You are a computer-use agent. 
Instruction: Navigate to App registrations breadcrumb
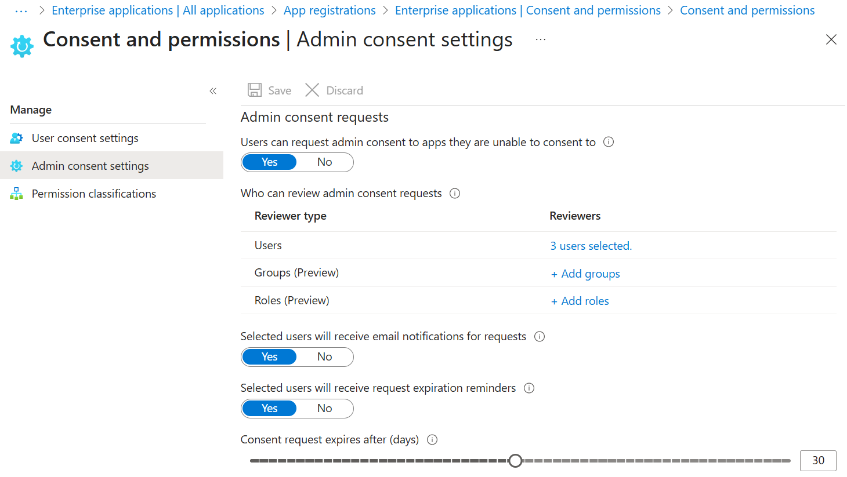(330, 10)
